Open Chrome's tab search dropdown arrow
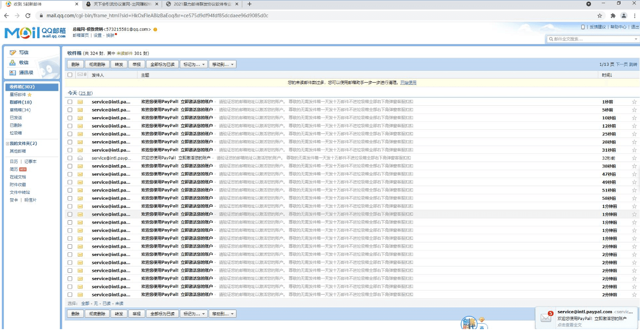 click(589, 4)
